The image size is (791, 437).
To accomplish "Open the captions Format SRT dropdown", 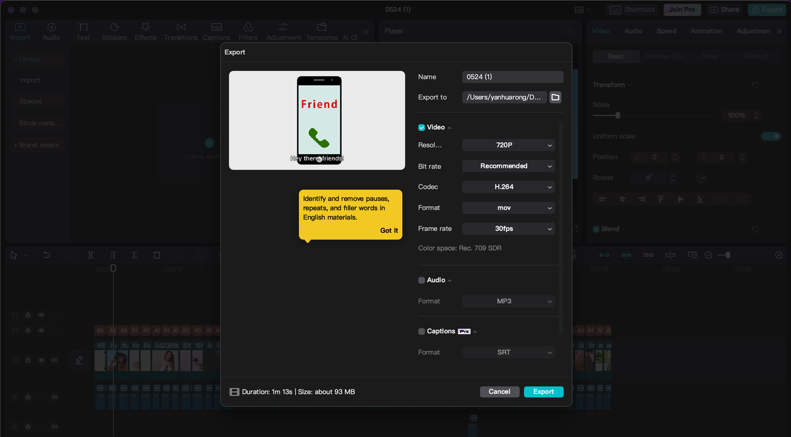I will [509, 352].
